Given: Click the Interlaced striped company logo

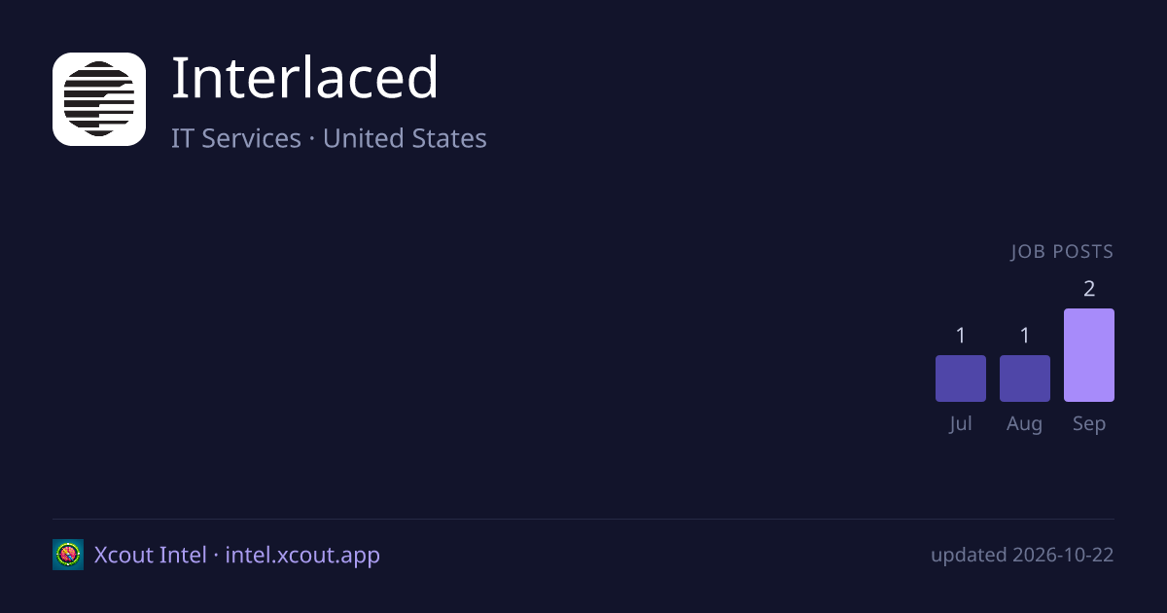Looking at the screenshot, I should [99, 99].
